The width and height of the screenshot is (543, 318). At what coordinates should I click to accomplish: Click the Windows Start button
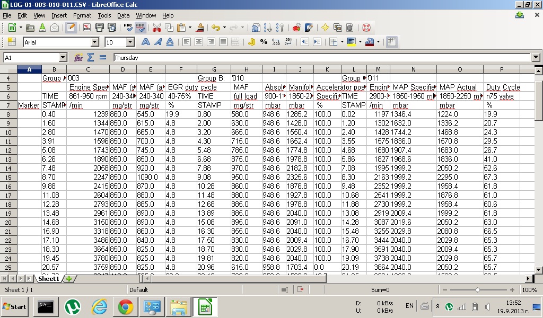(x=15, y=306)
